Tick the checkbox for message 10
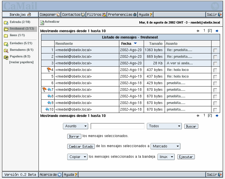Image resolution: width=225 pixels, height=179 pixels. 215,110
